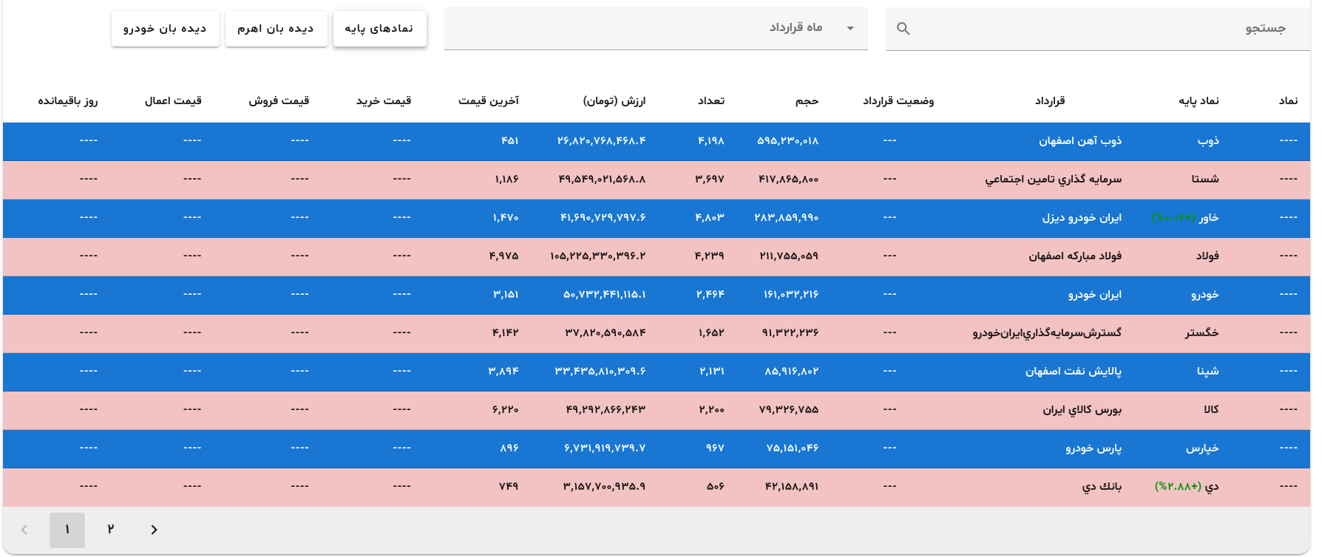Click ذوب آهن اصفهان contract name
The width and height of the screenshot is (1322, 557).
click(1080, 141)
